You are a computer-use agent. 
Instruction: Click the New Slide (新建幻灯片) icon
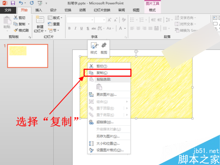pyautogui.click(x=40, y=19)
